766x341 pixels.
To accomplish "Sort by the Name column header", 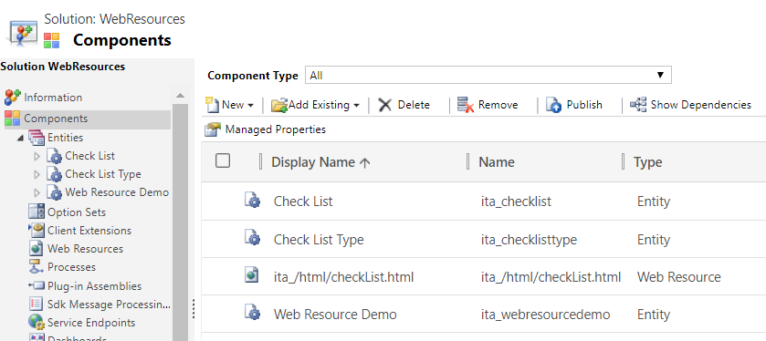I will pyautogui.click(x=497, y=162).
